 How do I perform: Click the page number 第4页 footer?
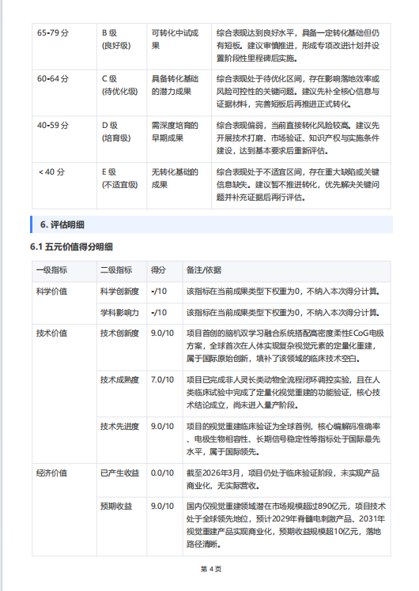211,569
